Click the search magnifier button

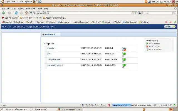coord(174,13)
